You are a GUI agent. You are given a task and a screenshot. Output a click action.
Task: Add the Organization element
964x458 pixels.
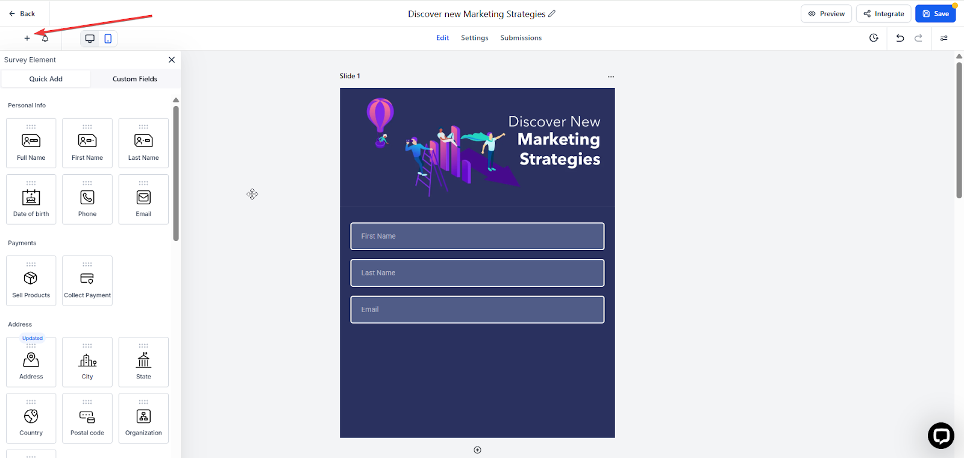[x=143, y=418]
